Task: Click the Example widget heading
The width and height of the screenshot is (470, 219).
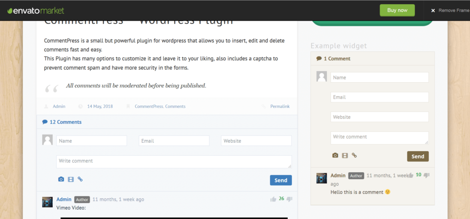Action: (339, 46)
